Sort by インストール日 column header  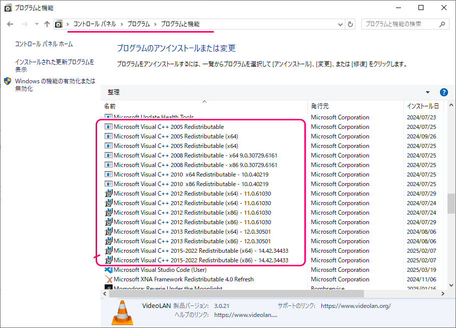tap(423, 106)
